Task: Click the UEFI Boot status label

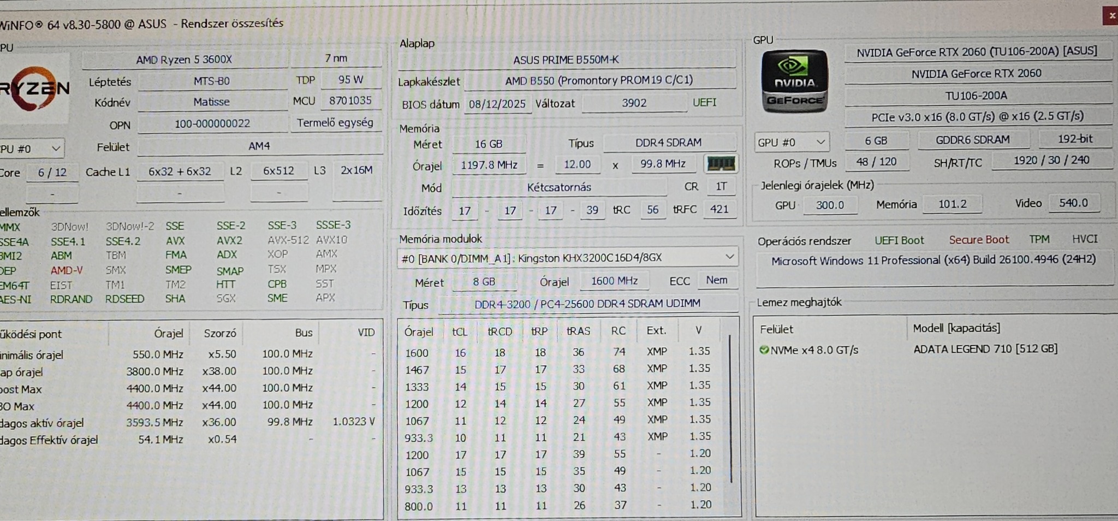Action: 899,240
